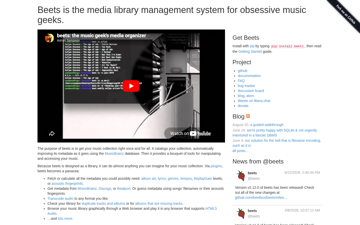Open MusicBrainz link in purpose paragraph
The width and height of the screenshot is (360, 225).
click(114, 153)
